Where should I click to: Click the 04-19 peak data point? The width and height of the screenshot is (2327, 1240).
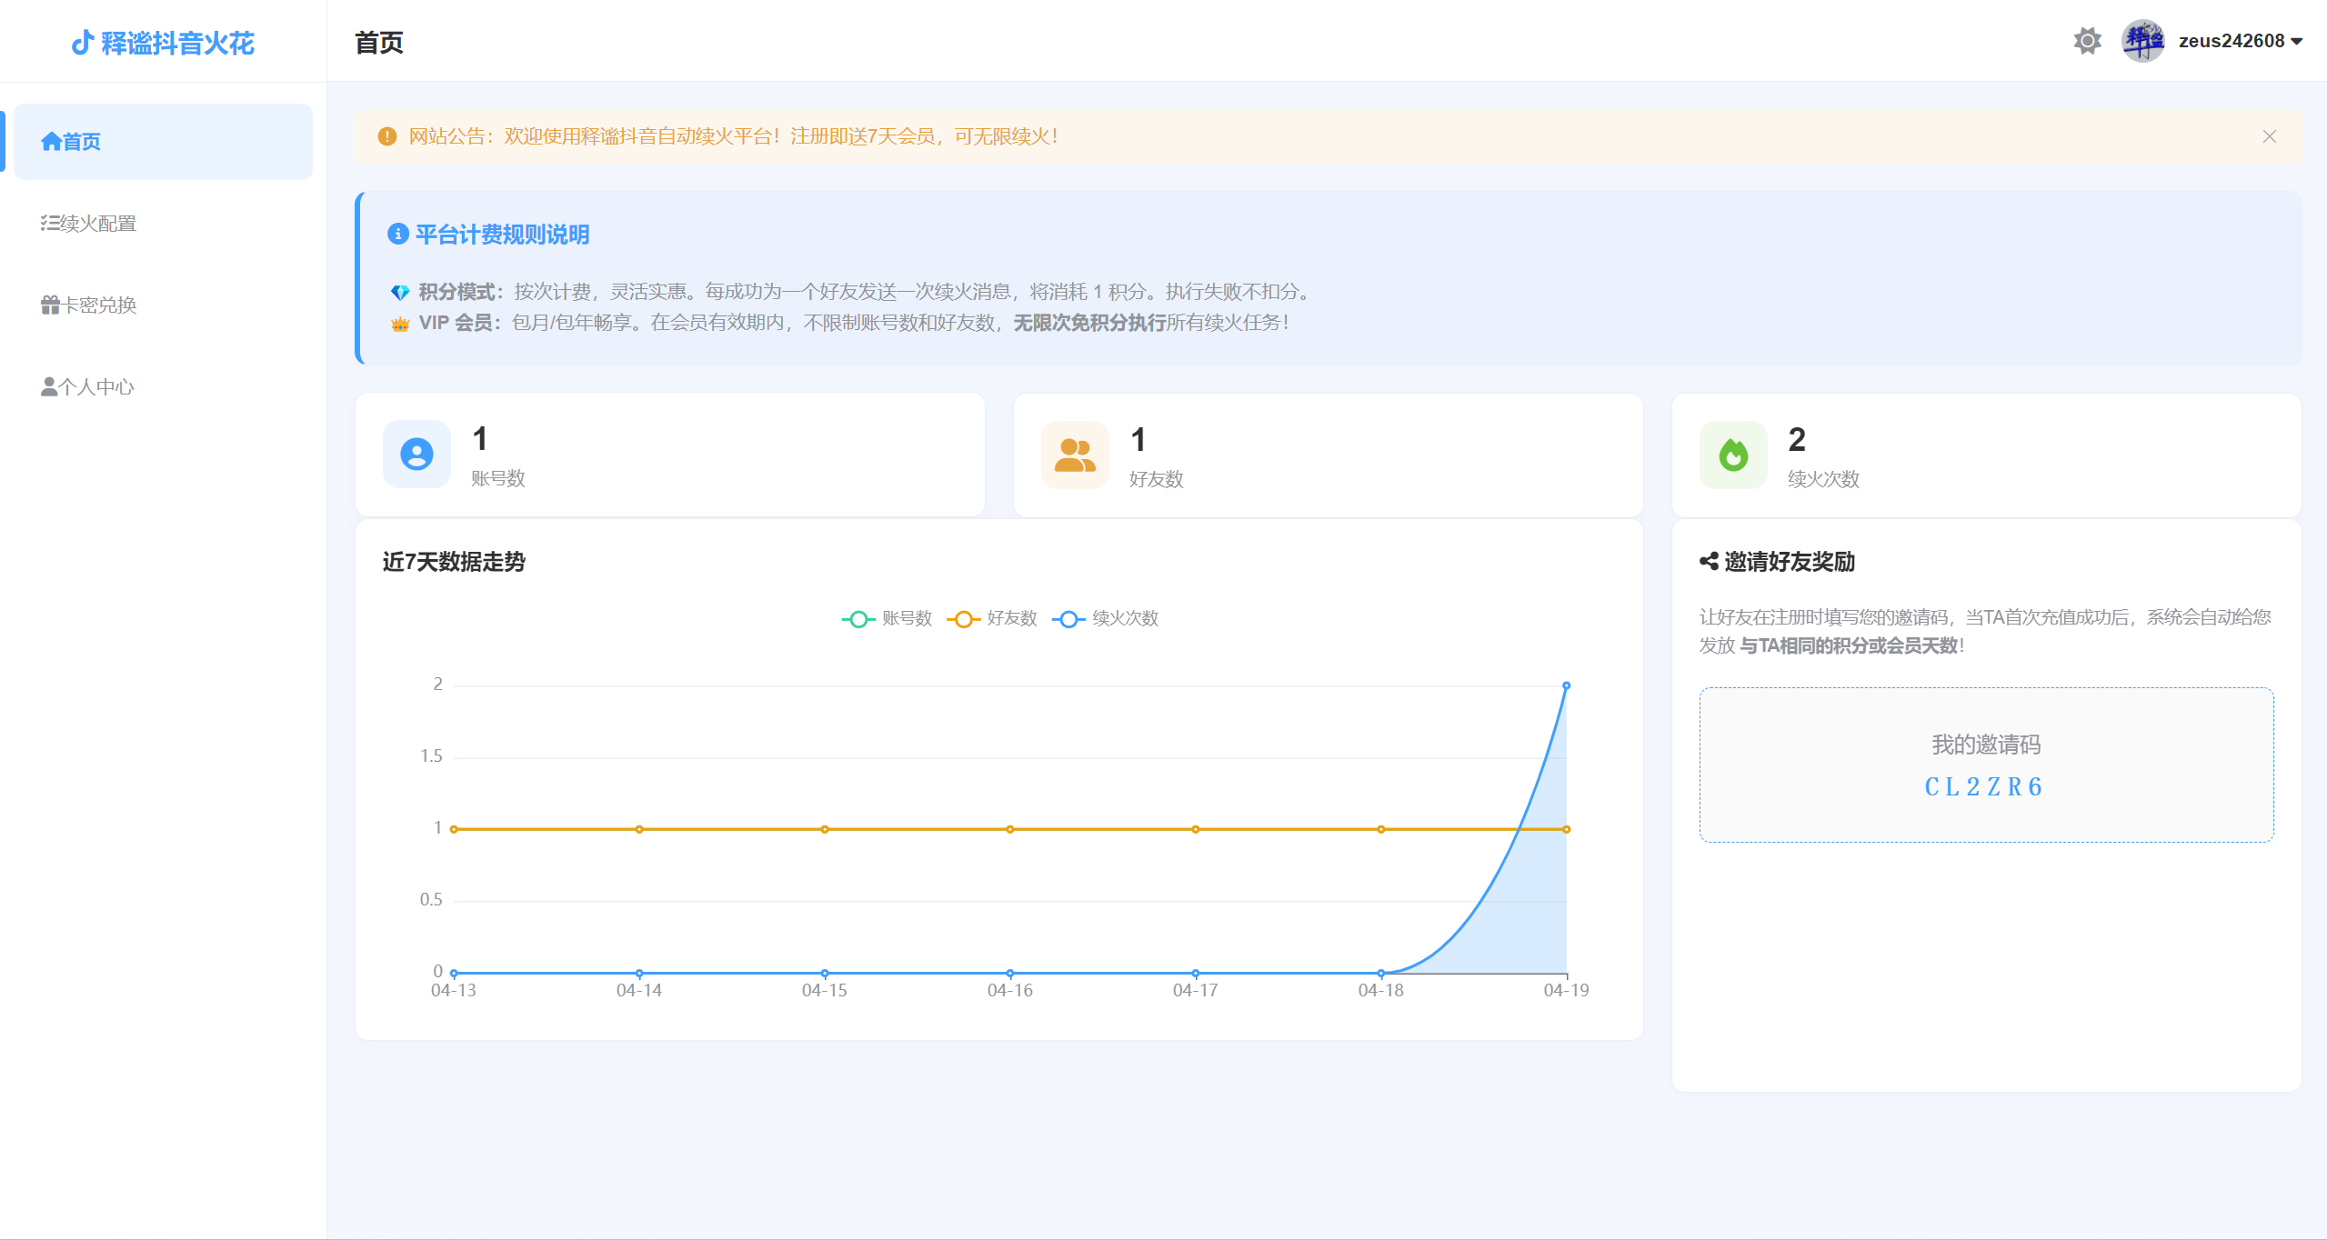(1566, 685)
